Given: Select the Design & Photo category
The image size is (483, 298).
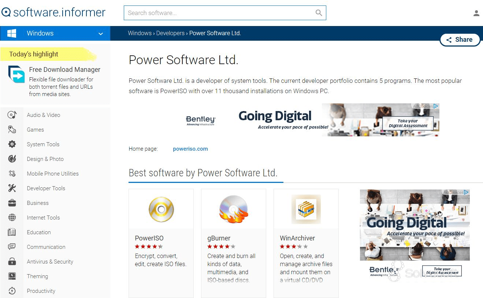Looking at the screenshot, I should pos(45,159).
